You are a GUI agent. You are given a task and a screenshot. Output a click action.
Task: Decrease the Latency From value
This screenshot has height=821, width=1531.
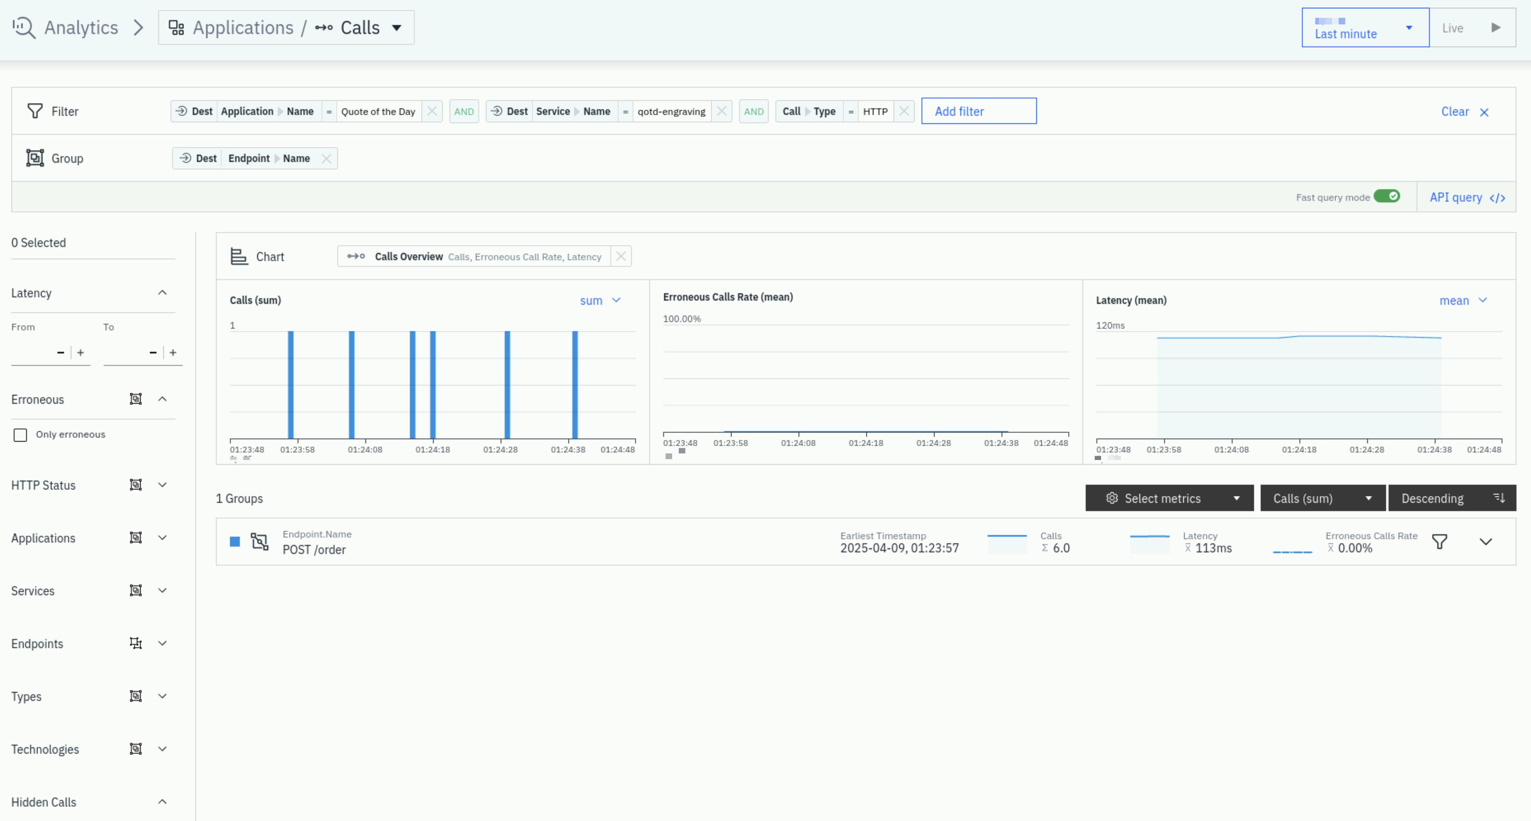click(61, 352)
